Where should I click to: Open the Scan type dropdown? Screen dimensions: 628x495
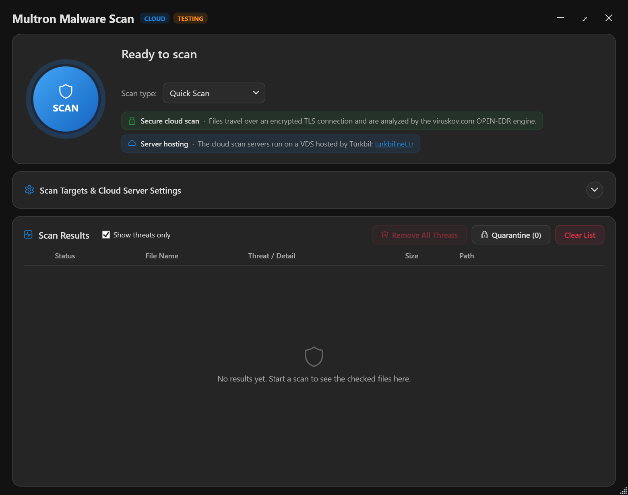tap(214, 93)
